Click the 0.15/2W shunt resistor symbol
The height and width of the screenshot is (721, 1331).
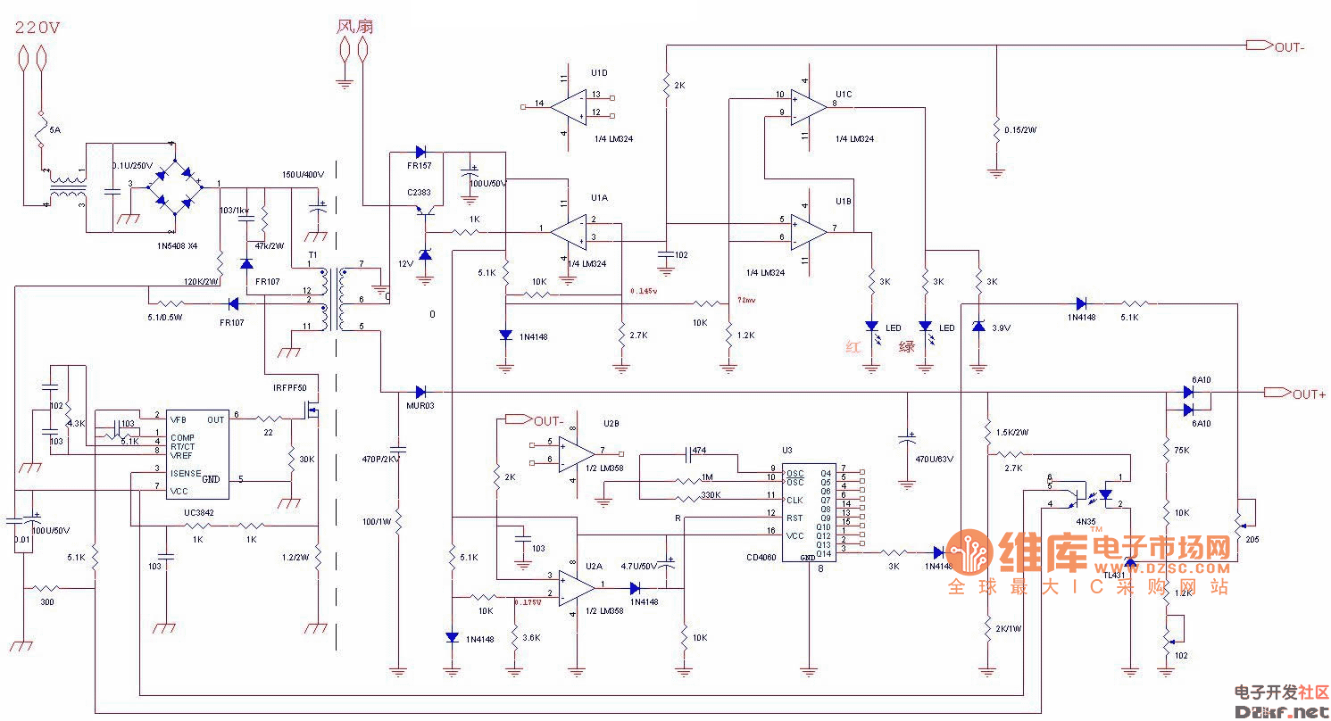tap(997, 130)
